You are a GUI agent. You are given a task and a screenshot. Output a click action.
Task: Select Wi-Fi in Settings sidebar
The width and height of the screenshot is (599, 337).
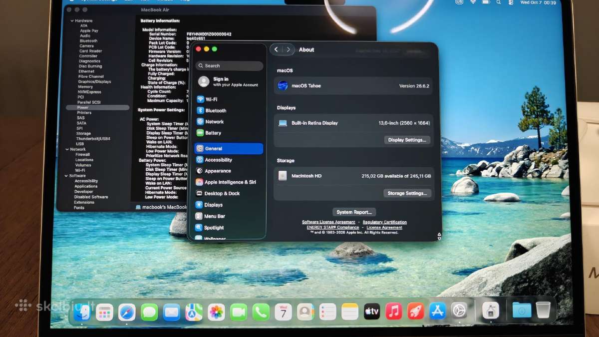coord(229,99)
